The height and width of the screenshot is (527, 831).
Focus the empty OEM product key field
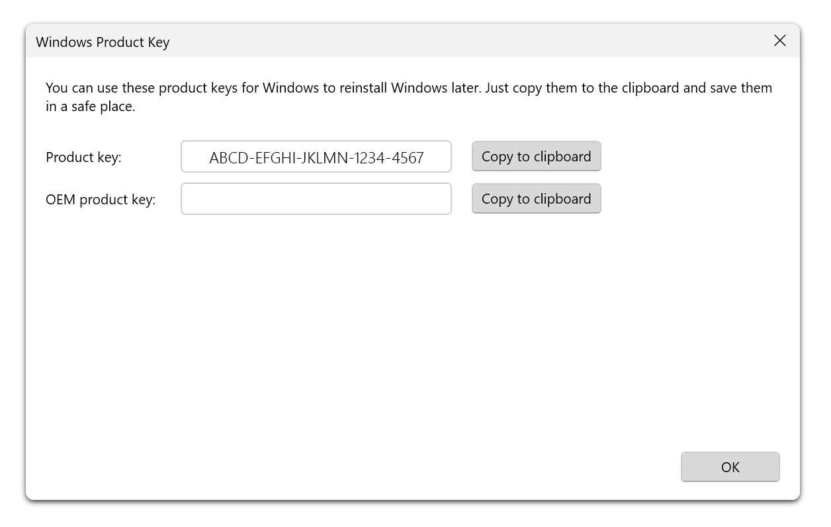point(316,199)
